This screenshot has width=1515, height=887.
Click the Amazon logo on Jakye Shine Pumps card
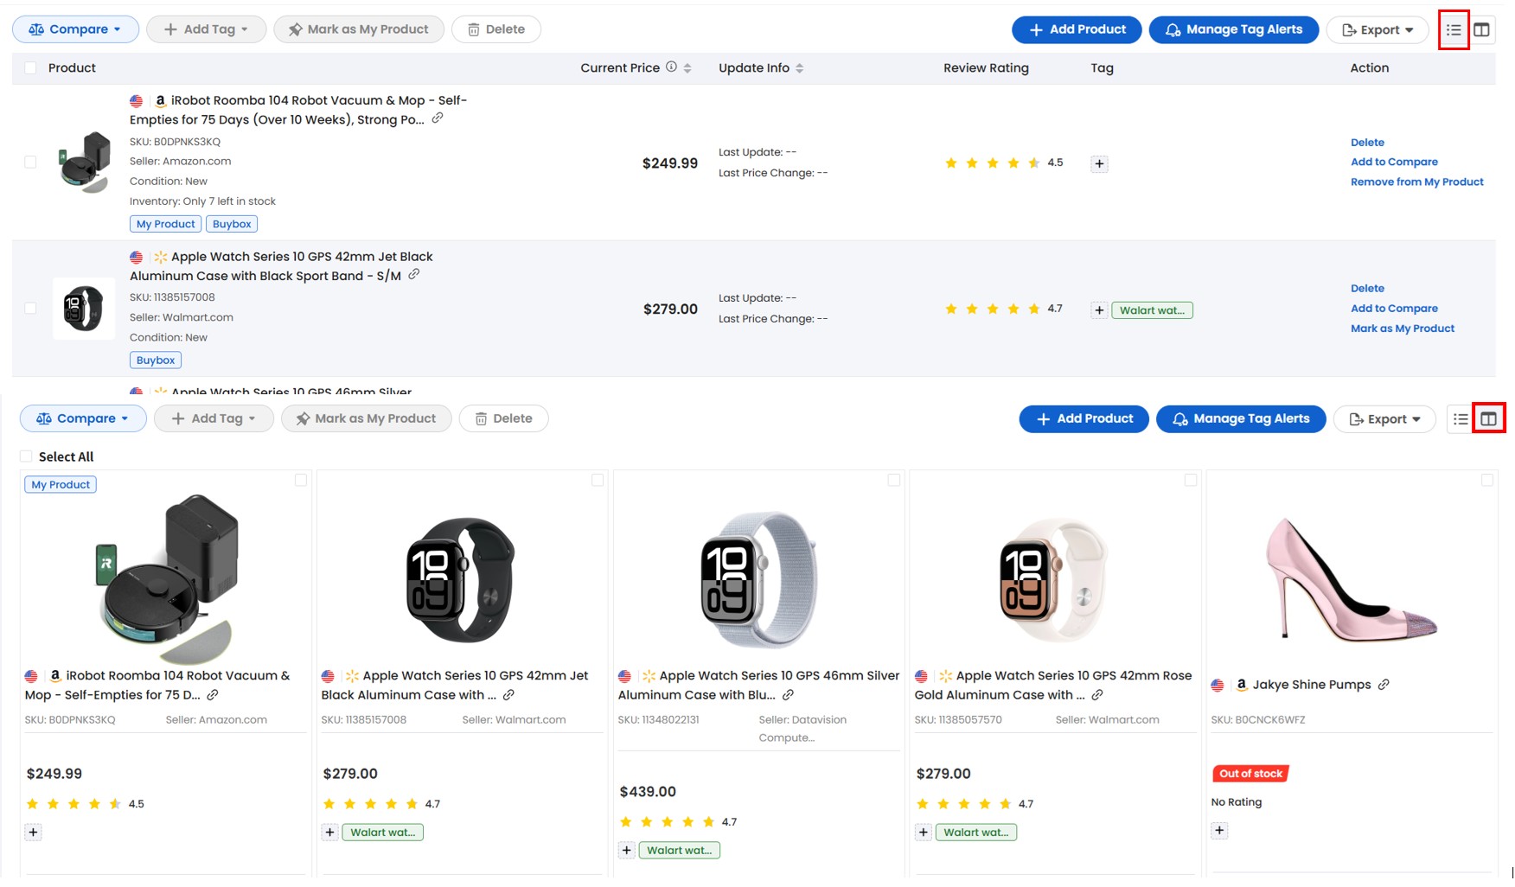1242,685
